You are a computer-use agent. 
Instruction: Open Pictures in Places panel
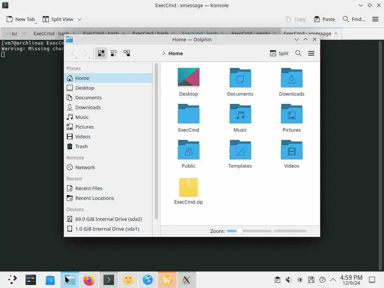click(108, 127)
